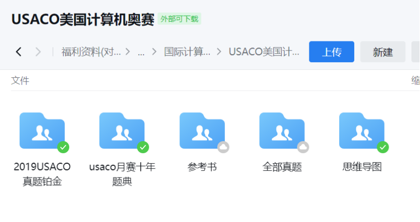Click gray cloud badge on 全部真题 folder
420x222 pixels.
[x=303, y=147]
